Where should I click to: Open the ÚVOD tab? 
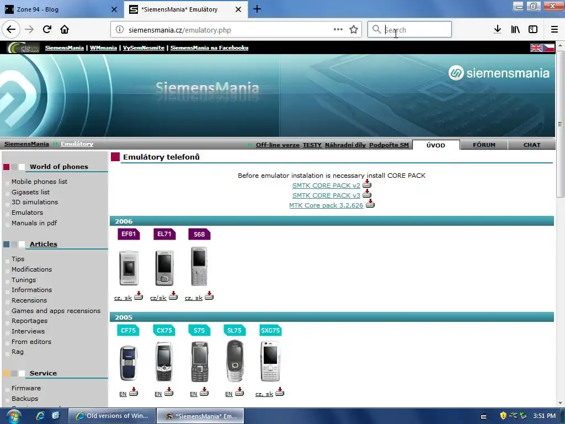[x=436, y=145]
